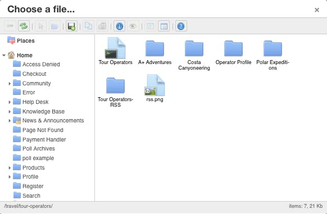
Task: Open the Knowledge Base folder
Action: coord(39,111)
